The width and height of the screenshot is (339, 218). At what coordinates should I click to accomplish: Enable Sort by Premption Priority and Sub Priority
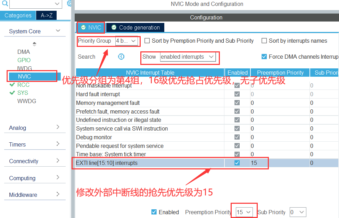tap(147, 41)
